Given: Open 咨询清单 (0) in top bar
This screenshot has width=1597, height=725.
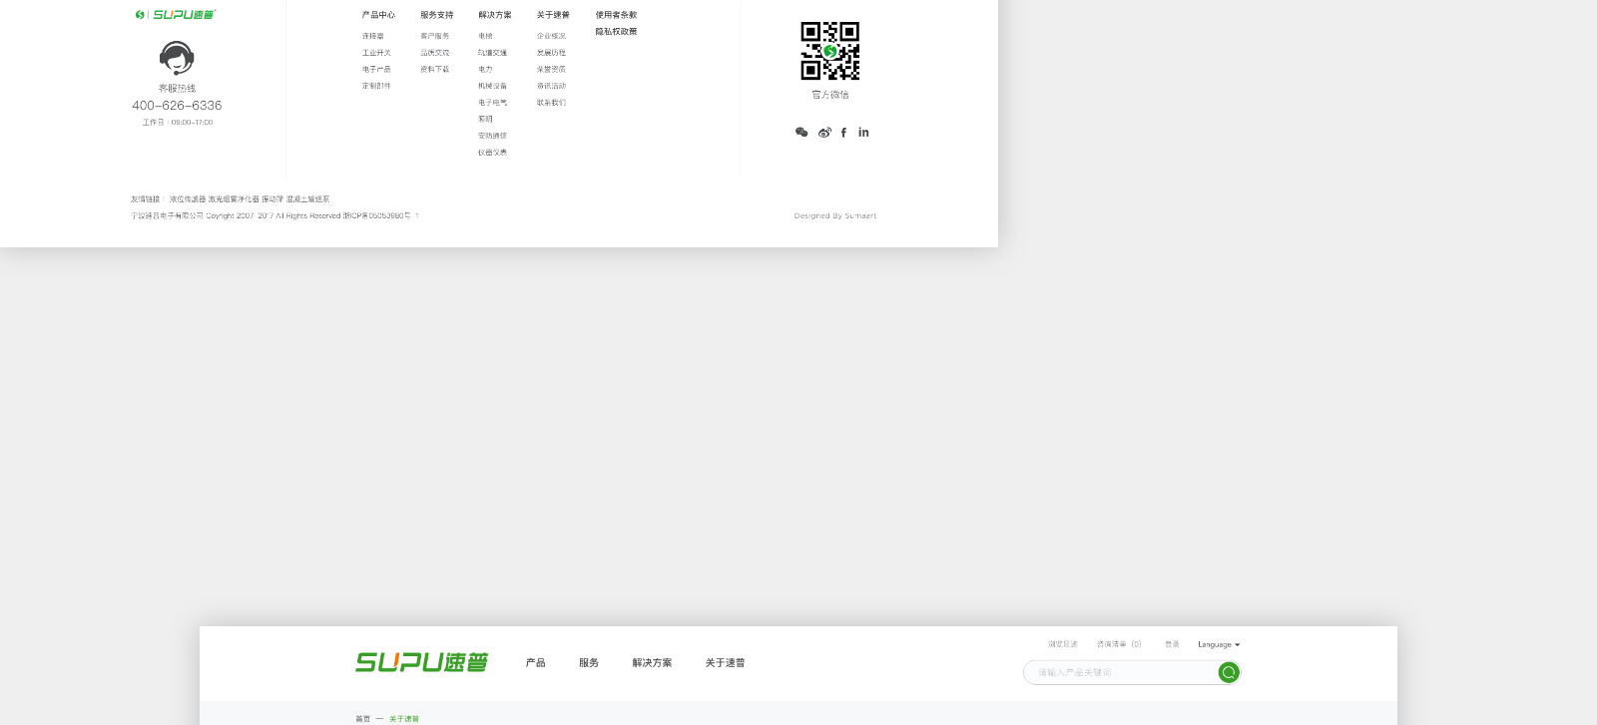Looking at the screenshot, I should coord(1119,644).
